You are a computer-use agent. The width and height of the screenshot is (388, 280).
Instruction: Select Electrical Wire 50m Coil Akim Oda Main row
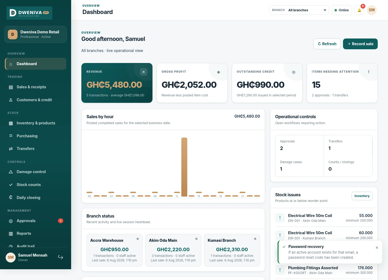pyautogui.click(x=324, y=218)
